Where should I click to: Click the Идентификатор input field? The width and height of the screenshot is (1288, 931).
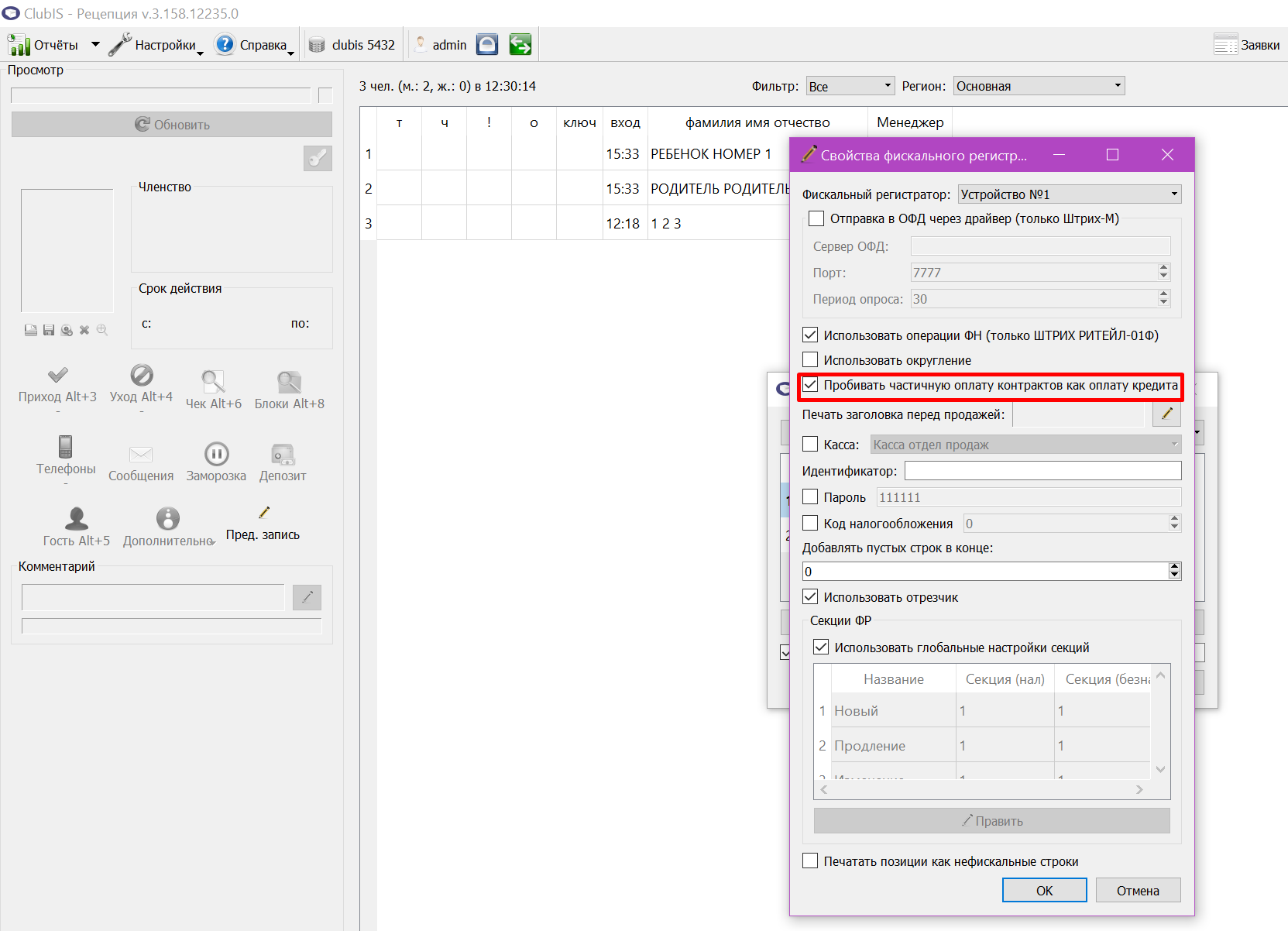(x=1042, y=470)
